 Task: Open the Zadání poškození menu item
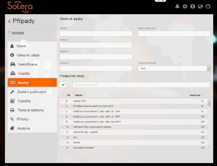[32, 92]
